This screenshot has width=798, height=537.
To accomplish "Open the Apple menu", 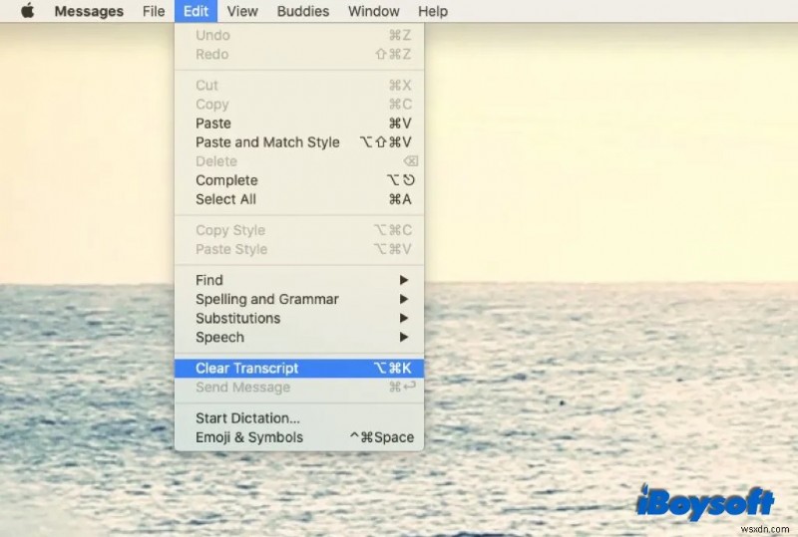I will [28, 11].
